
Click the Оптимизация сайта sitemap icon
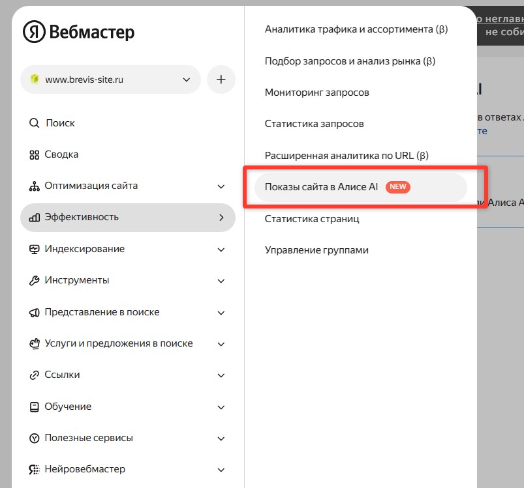click(x=34, y=186)
